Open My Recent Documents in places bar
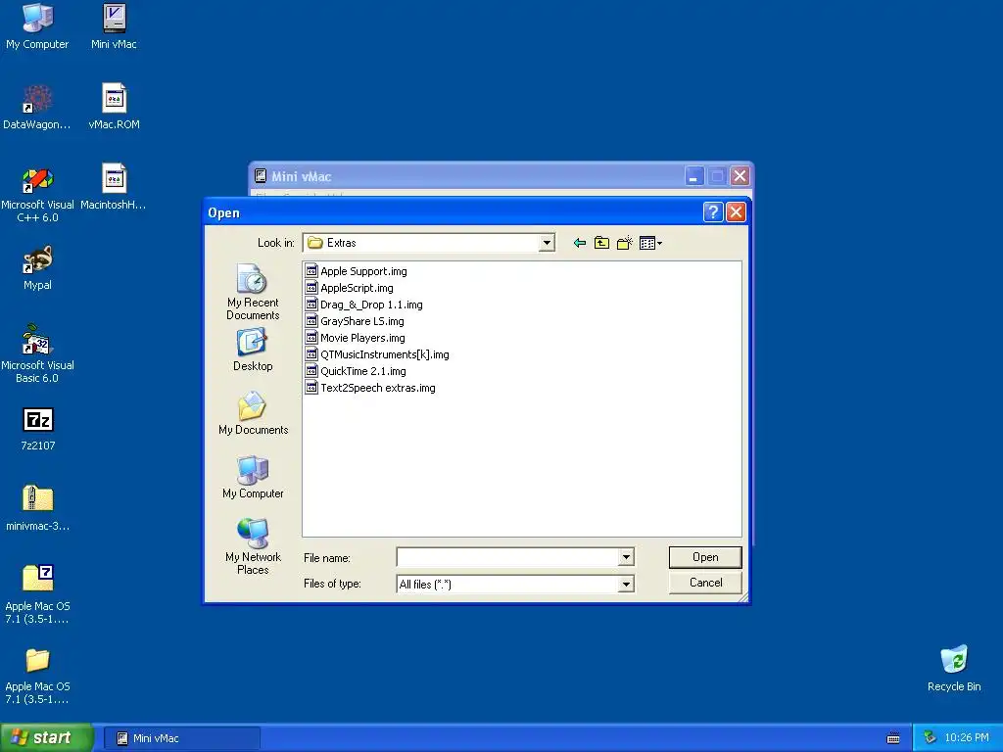1003x752 pixels. point(253,292)
